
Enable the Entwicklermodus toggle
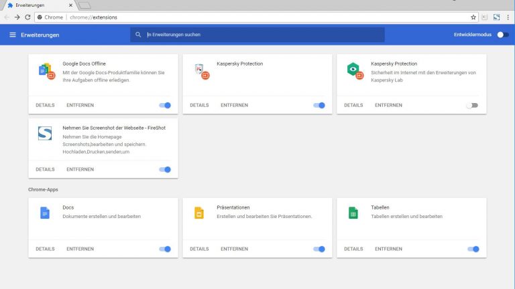[x=502, y=35]
